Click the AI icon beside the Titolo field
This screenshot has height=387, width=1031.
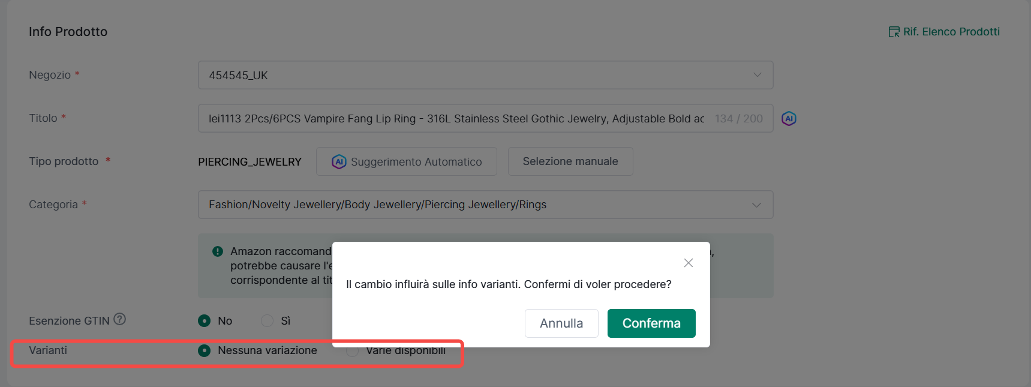point(789,119)
